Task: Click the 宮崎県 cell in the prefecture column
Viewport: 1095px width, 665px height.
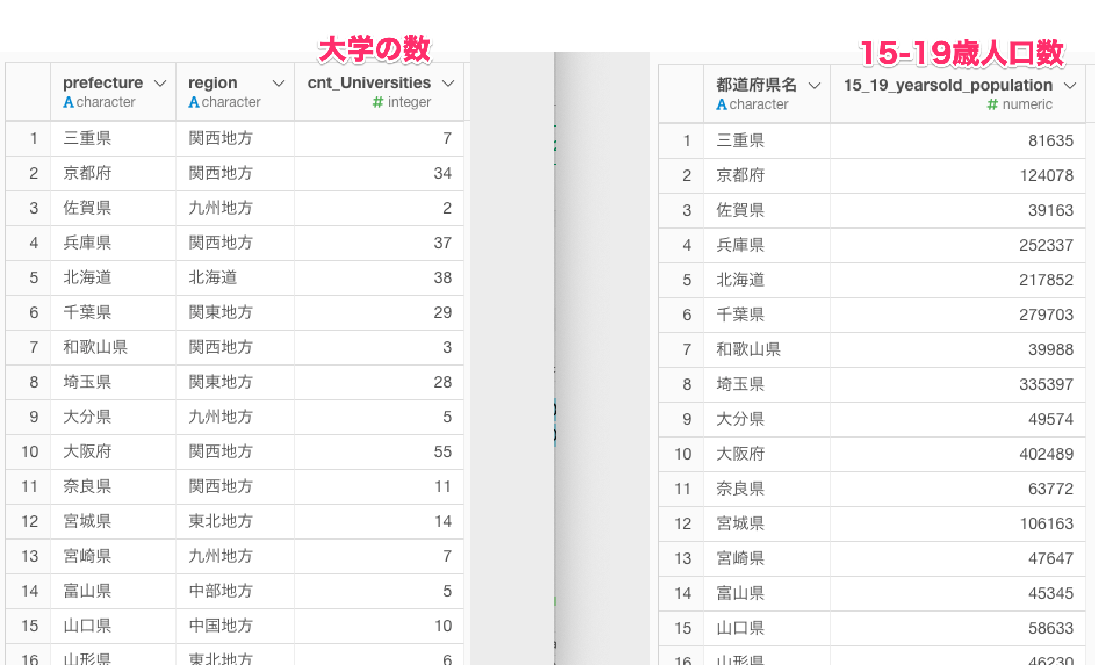Action: [x=113, y=556]
